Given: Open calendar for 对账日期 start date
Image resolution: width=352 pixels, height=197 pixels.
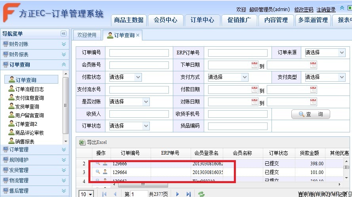Looking at the screenshot, I should coord(254,102).
